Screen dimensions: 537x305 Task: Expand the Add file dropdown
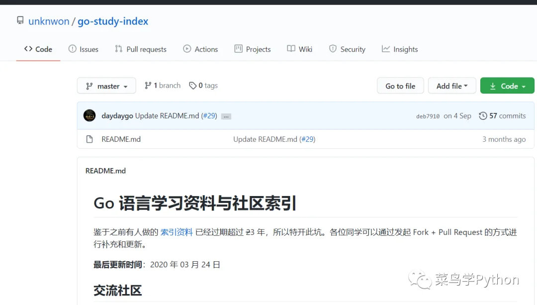pyautogui.click(x=452, y=86)
